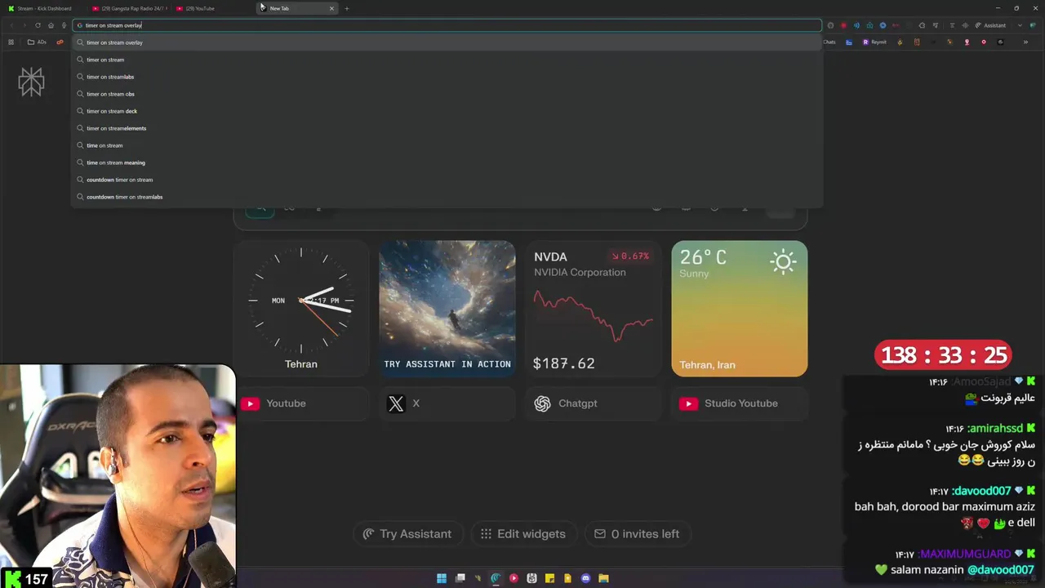Close the New Tab tab
Image resolution: width=1045 pixels, height=588 pixels.
pos(331,8)
